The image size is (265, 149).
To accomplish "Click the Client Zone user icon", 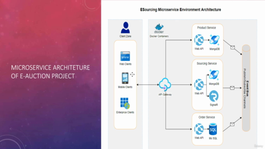I will 125,28.
